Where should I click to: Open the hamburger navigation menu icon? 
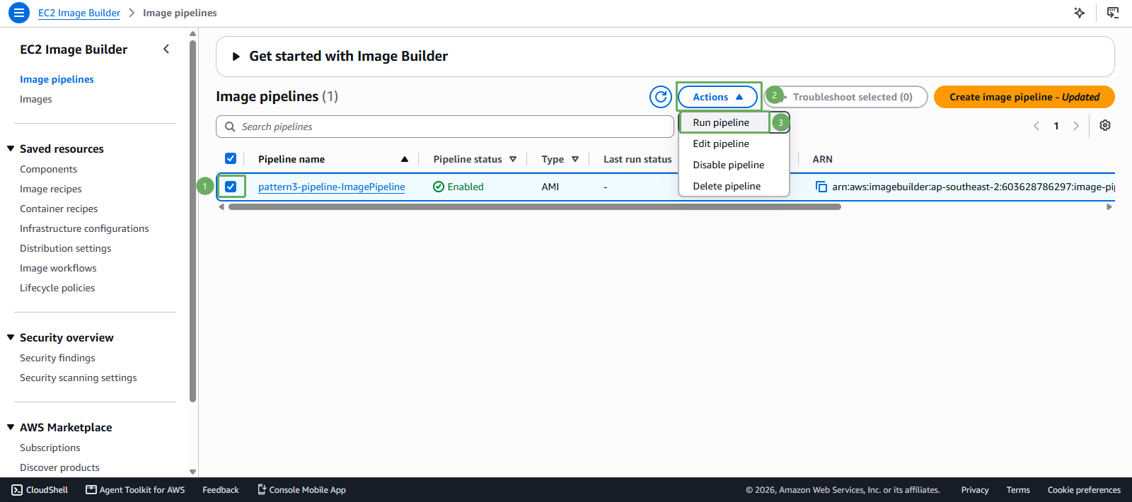click(x=19, y=13)
